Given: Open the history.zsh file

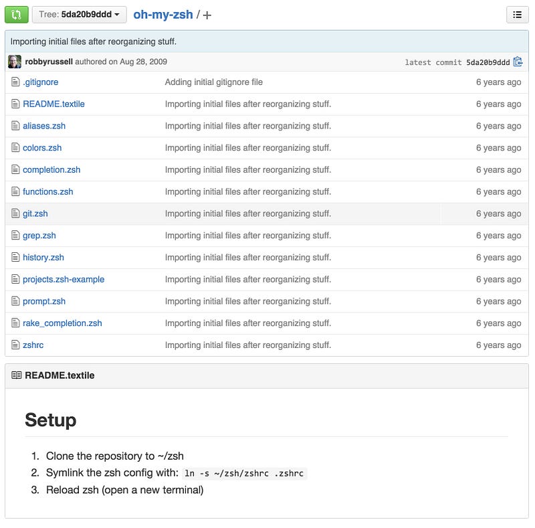Looking at the screenshot, I should point(43,258).
